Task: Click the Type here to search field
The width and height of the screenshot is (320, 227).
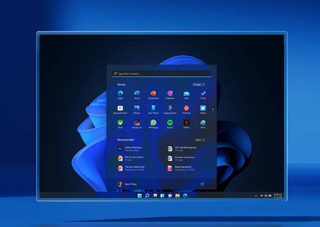Action: point(162,73)
